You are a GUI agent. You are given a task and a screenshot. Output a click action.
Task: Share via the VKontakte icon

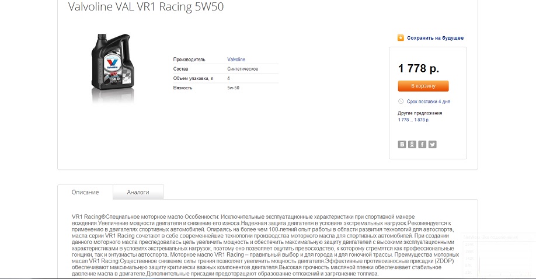[402, 144]
